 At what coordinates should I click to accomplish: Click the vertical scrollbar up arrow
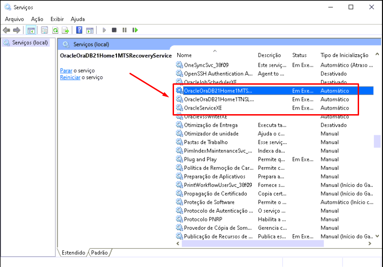(377, 54)
